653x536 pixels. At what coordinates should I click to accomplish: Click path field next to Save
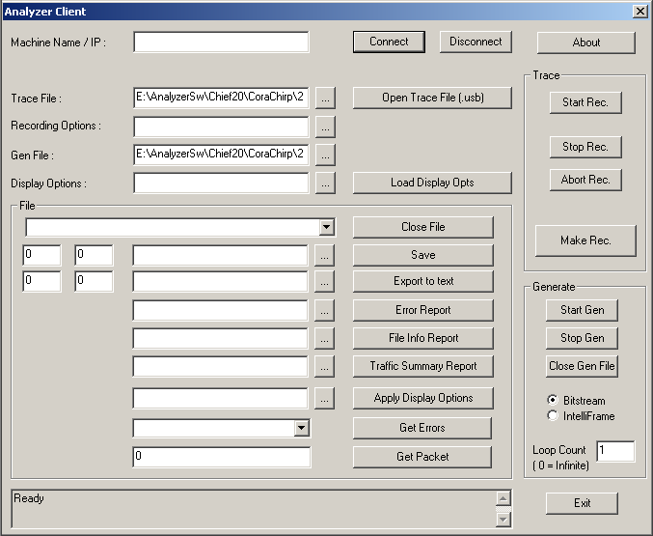point(220,255)
